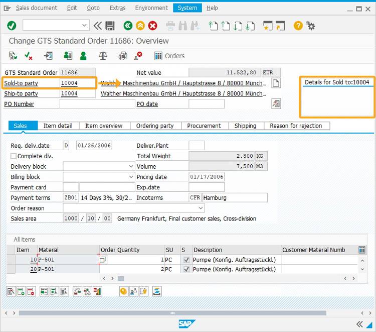Toggle the S checkbox for item 20
The width and height of the screenshot is (376, 332).
tap(186, 269)
